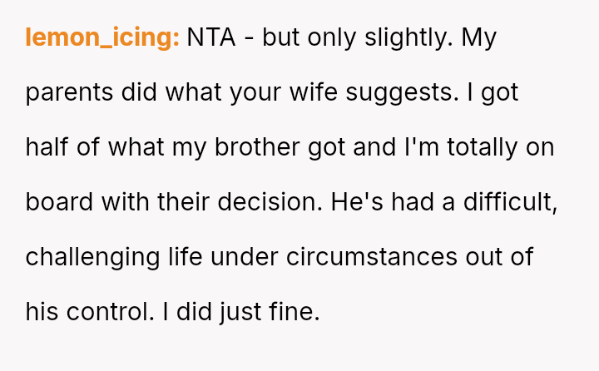Viewport: 599px width, 371px height.
Task: Click the word "difficult," ending fourth line
Action: 510,202
